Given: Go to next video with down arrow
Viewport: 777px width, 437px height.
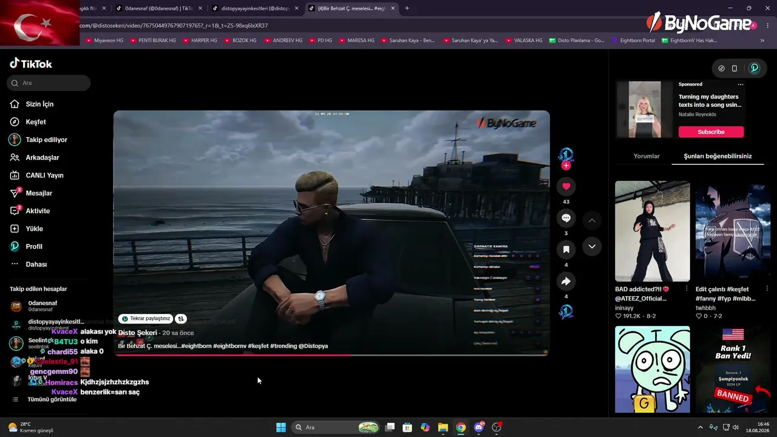Looking at the screenshot, I should [x=592, y=246].
